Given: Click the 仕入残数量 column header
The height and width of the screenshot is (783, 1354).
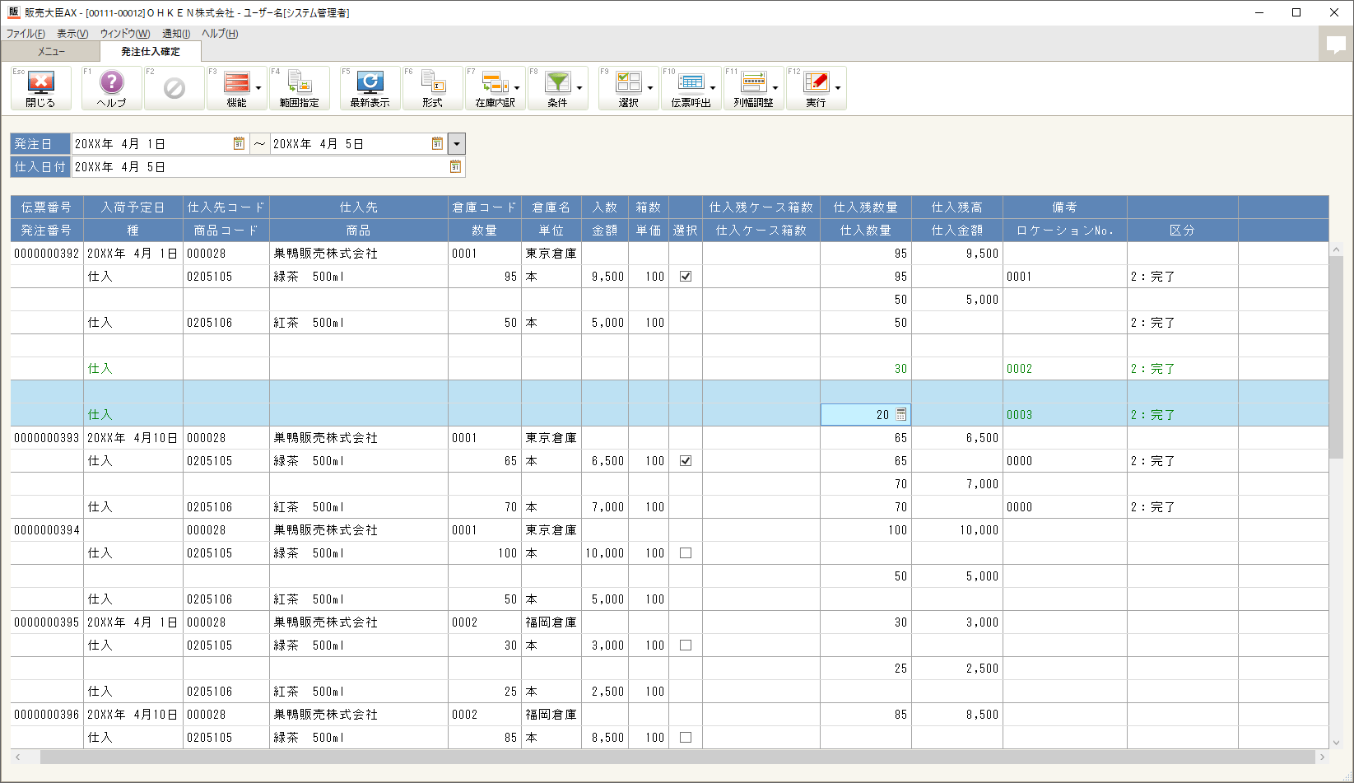Looking at the screenshot, I should tap(866, 207).
